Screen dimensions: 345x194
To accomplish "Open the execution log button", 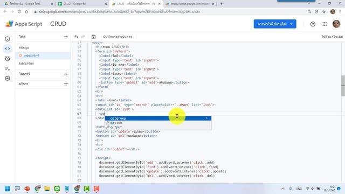I will pos(118,37).
